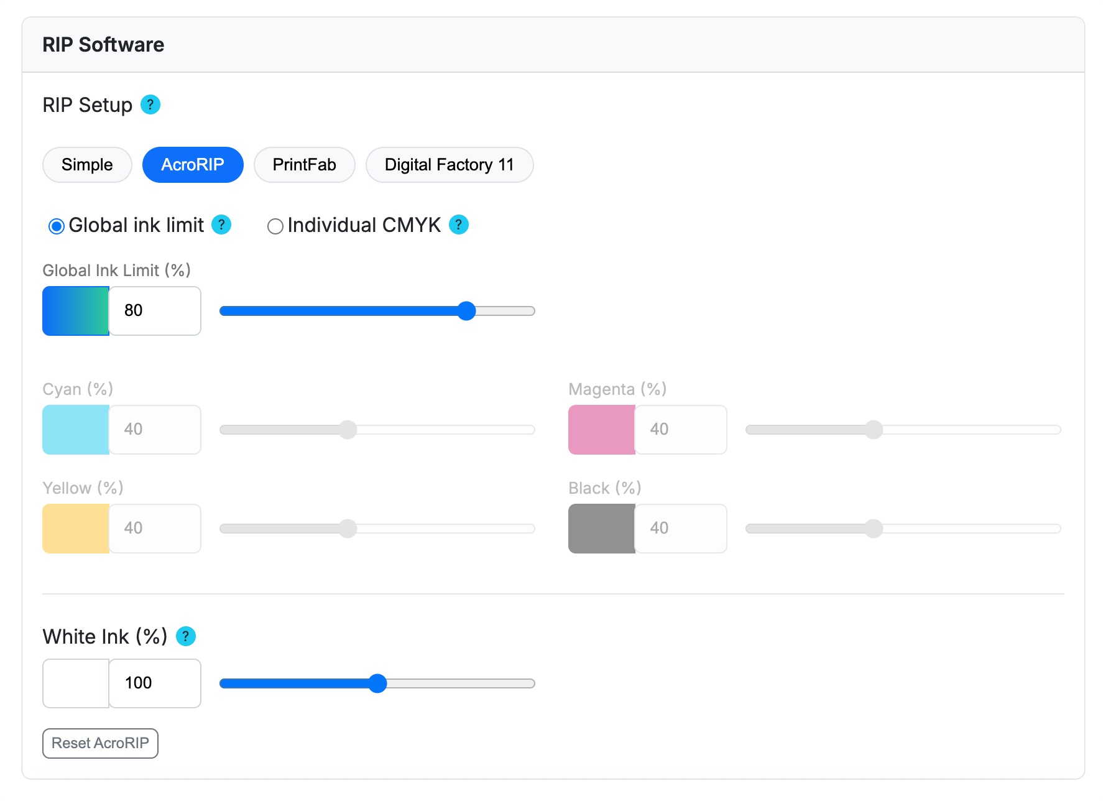Select the Individual CMYK radio button
This screenshot has width=1103, height=801.
tap(275, 226)
